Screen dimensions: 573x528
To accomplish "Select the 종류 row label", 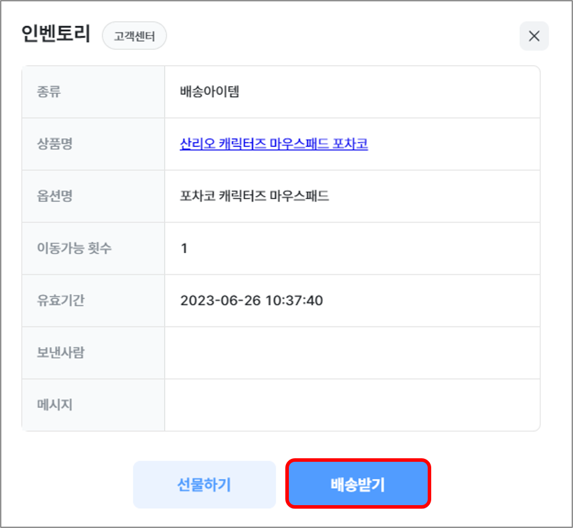I will (49, 92).
